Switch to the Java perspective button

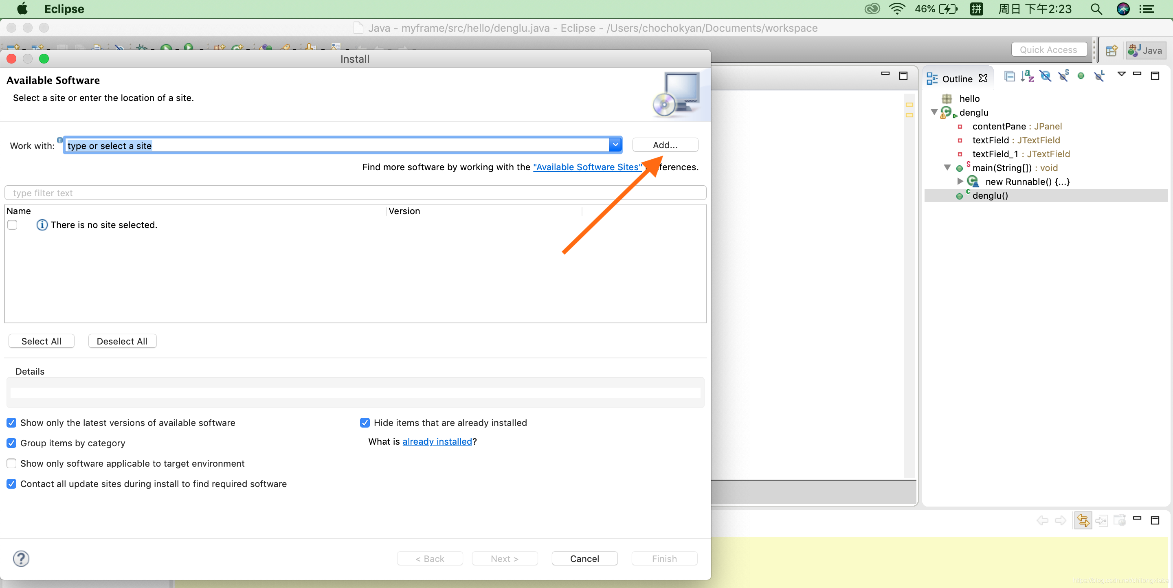point(1145,50)
